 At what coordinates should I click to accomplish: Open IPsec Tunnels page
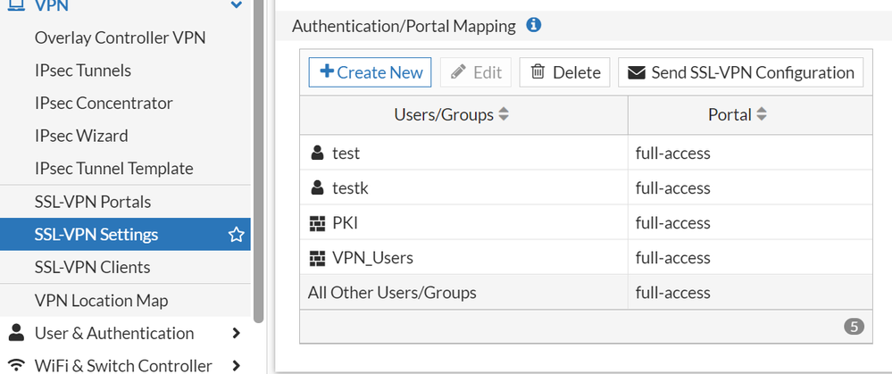pyautogui.click(x=82, y=71)
